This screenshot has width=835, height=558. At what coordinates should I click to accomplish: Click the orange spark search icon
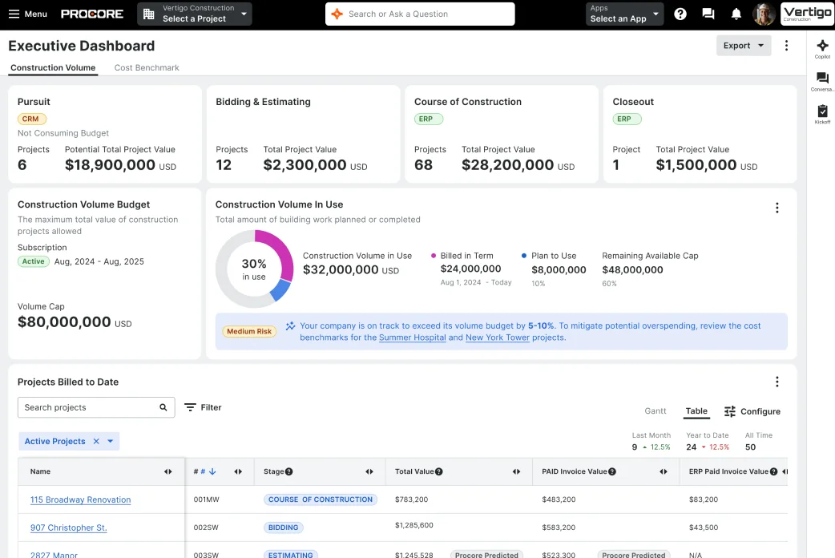337,14
